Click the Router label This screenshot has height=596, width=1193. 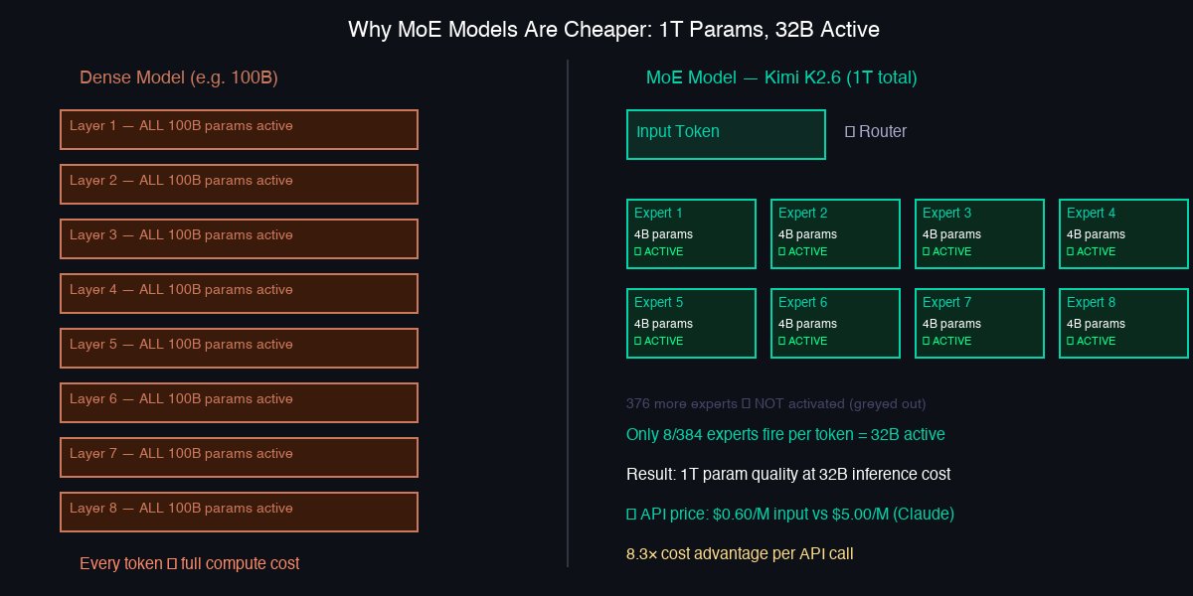click(876, 131)
